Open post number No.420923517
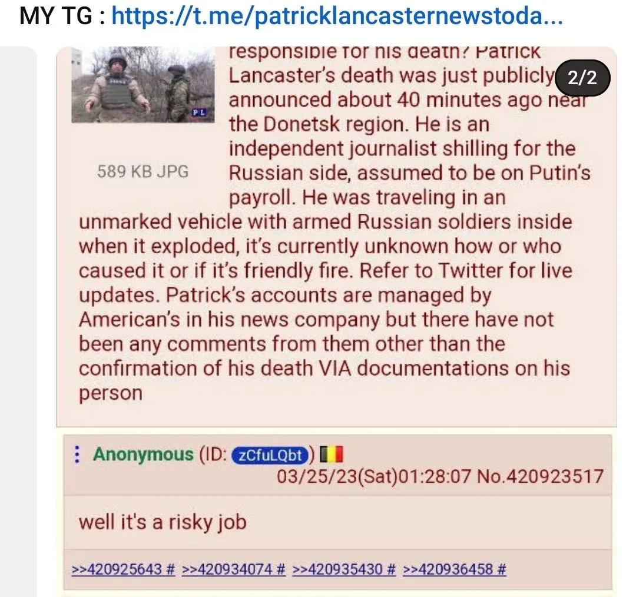 pos(540,476)
